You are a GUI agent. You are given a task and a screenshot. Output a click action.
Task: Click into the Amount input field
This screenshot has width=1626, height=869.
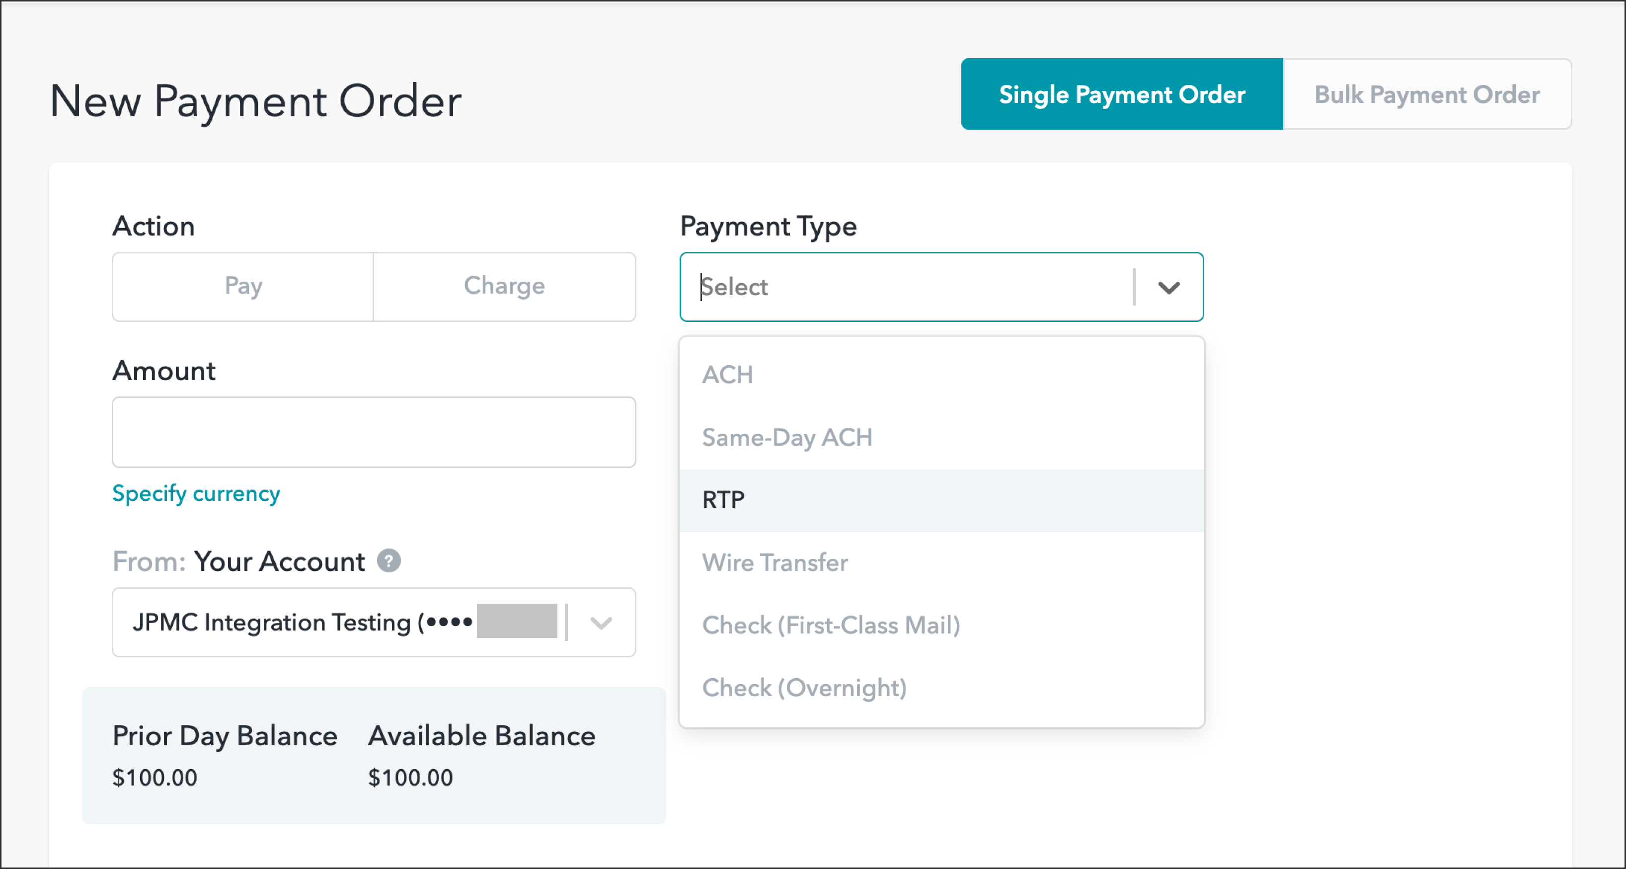[374, 432]
